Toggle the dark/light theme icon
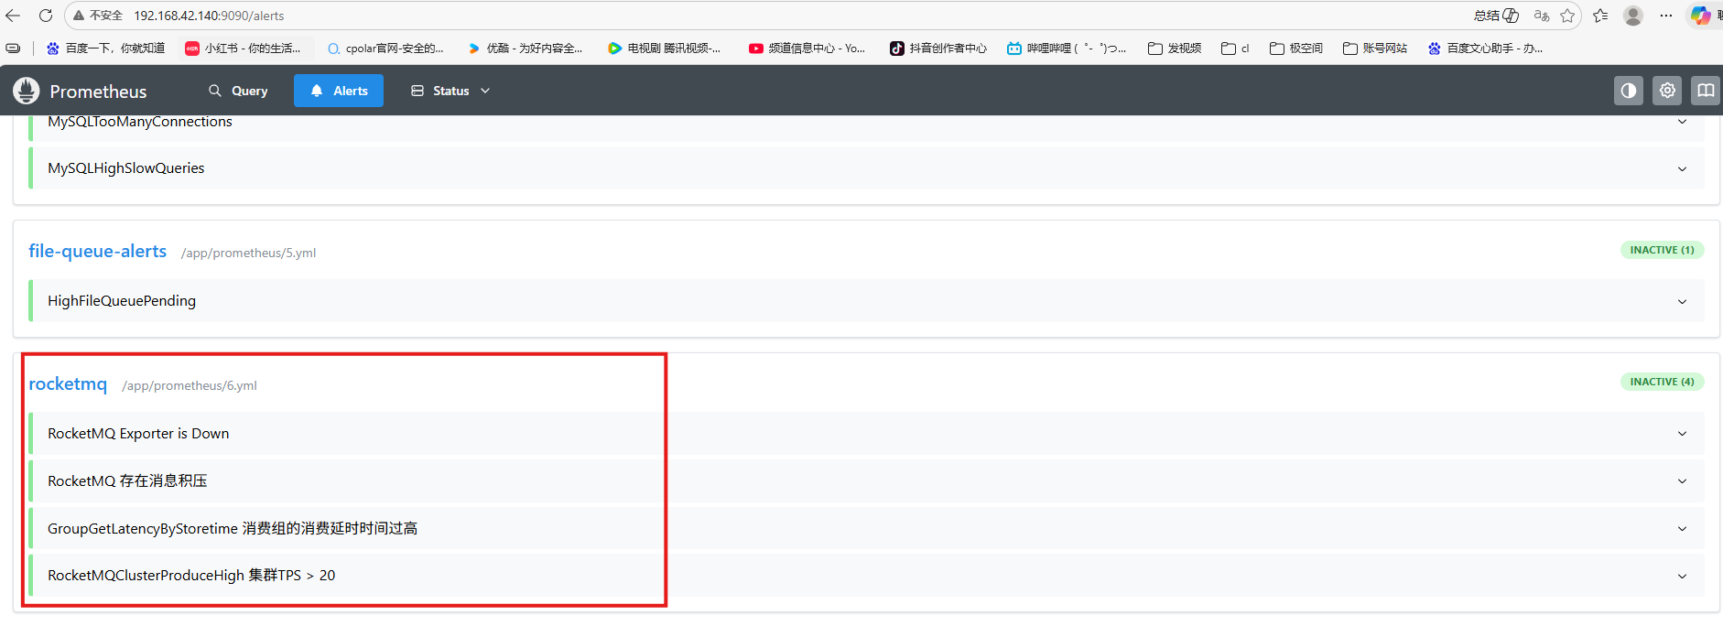This screenshot has height=626, width=1723. pyautogui.click(x=1628, y=91)
